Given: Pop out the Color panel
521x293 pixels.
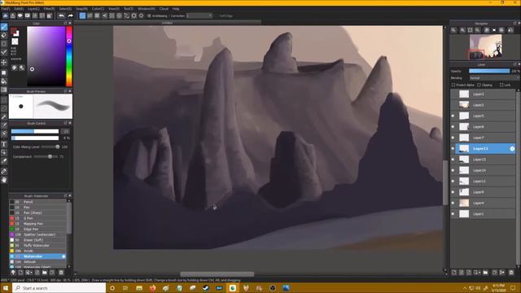Looking at the screenshot, I should coord(65,24).
